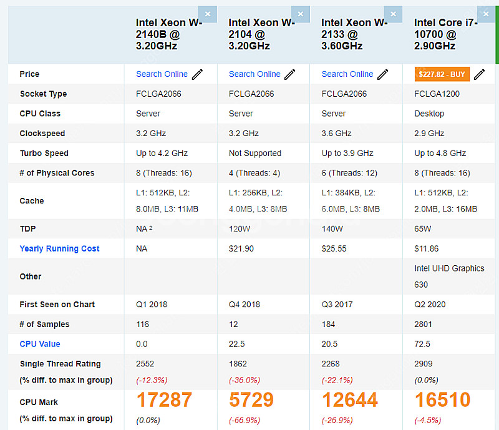Click the FCLGA1200 socket value
Viewport: 499px width, 430px height.
[437, 94]
